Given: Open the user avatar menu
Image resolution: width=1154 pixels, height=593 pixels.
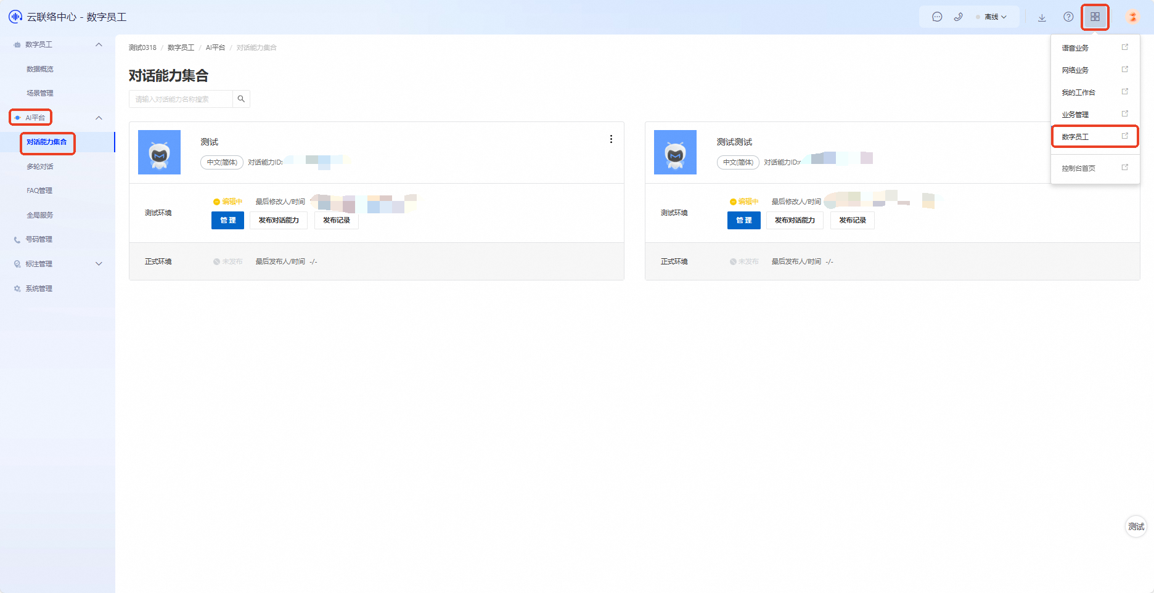Looking at the screenshot, I should coord(1132,17).
